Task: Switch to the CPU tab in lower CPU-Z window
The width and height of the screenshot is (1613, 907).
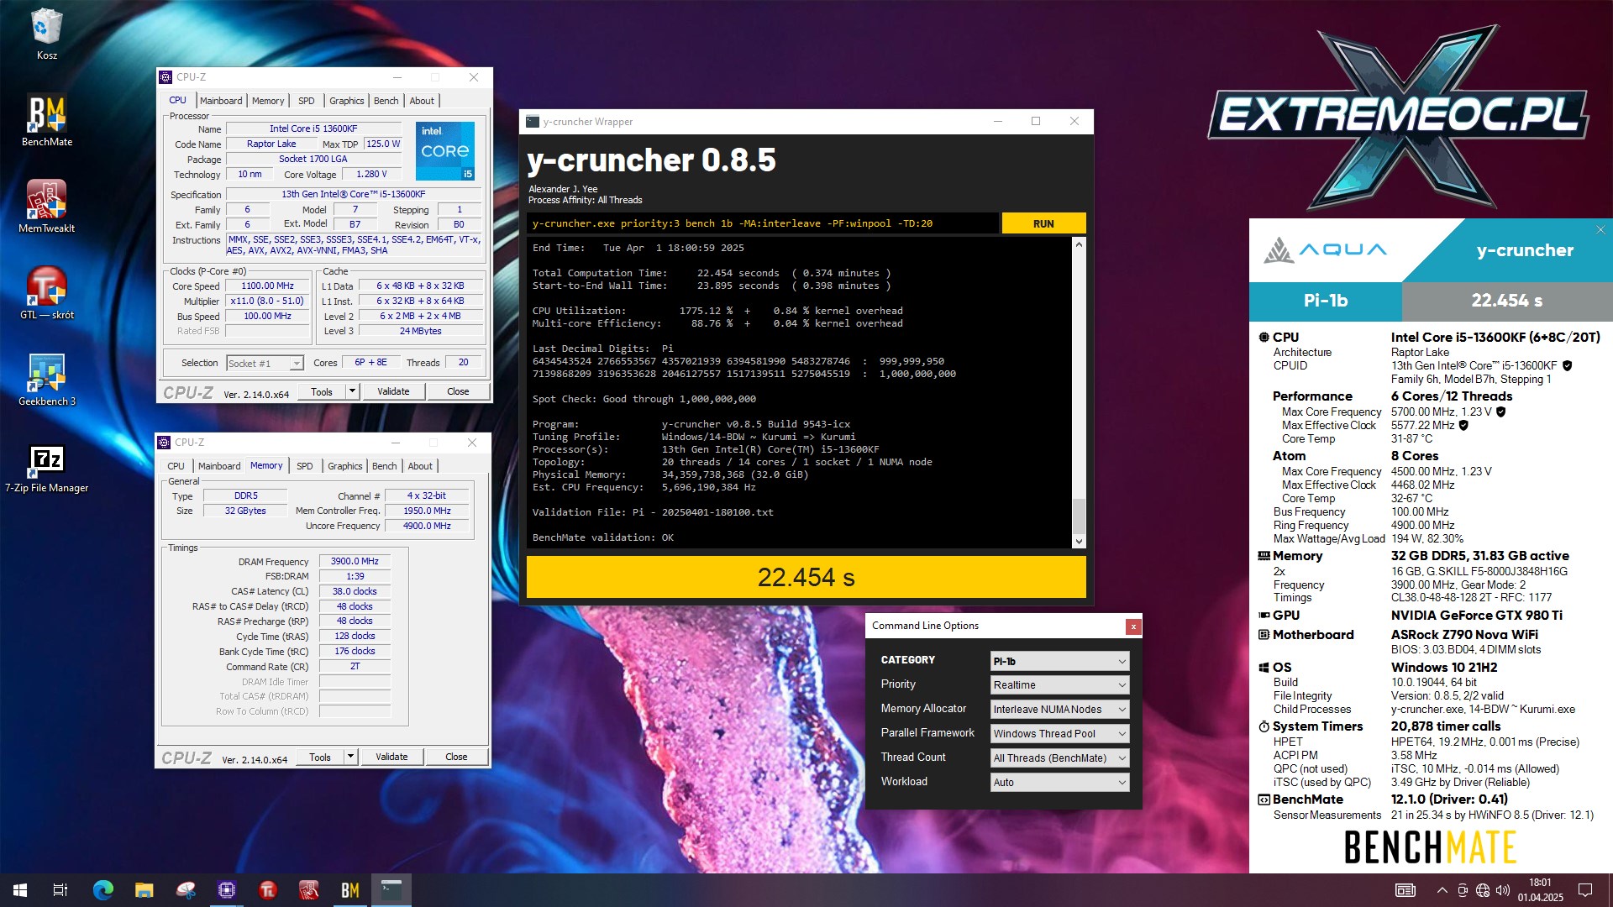Action: pyautogui.click(x=176, y=466)
